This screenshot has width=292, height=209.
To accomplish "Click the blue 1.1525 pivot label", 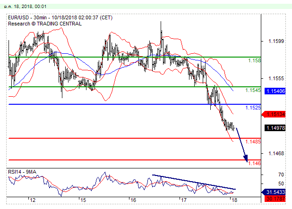I will 253,108.
